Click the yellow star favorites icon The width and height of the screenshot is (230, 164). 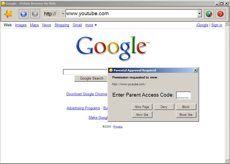tap(8, 14)
